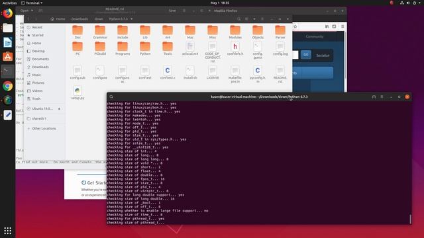Click Save in text editor
Screen dimensions: 424x238
[172, 11]
